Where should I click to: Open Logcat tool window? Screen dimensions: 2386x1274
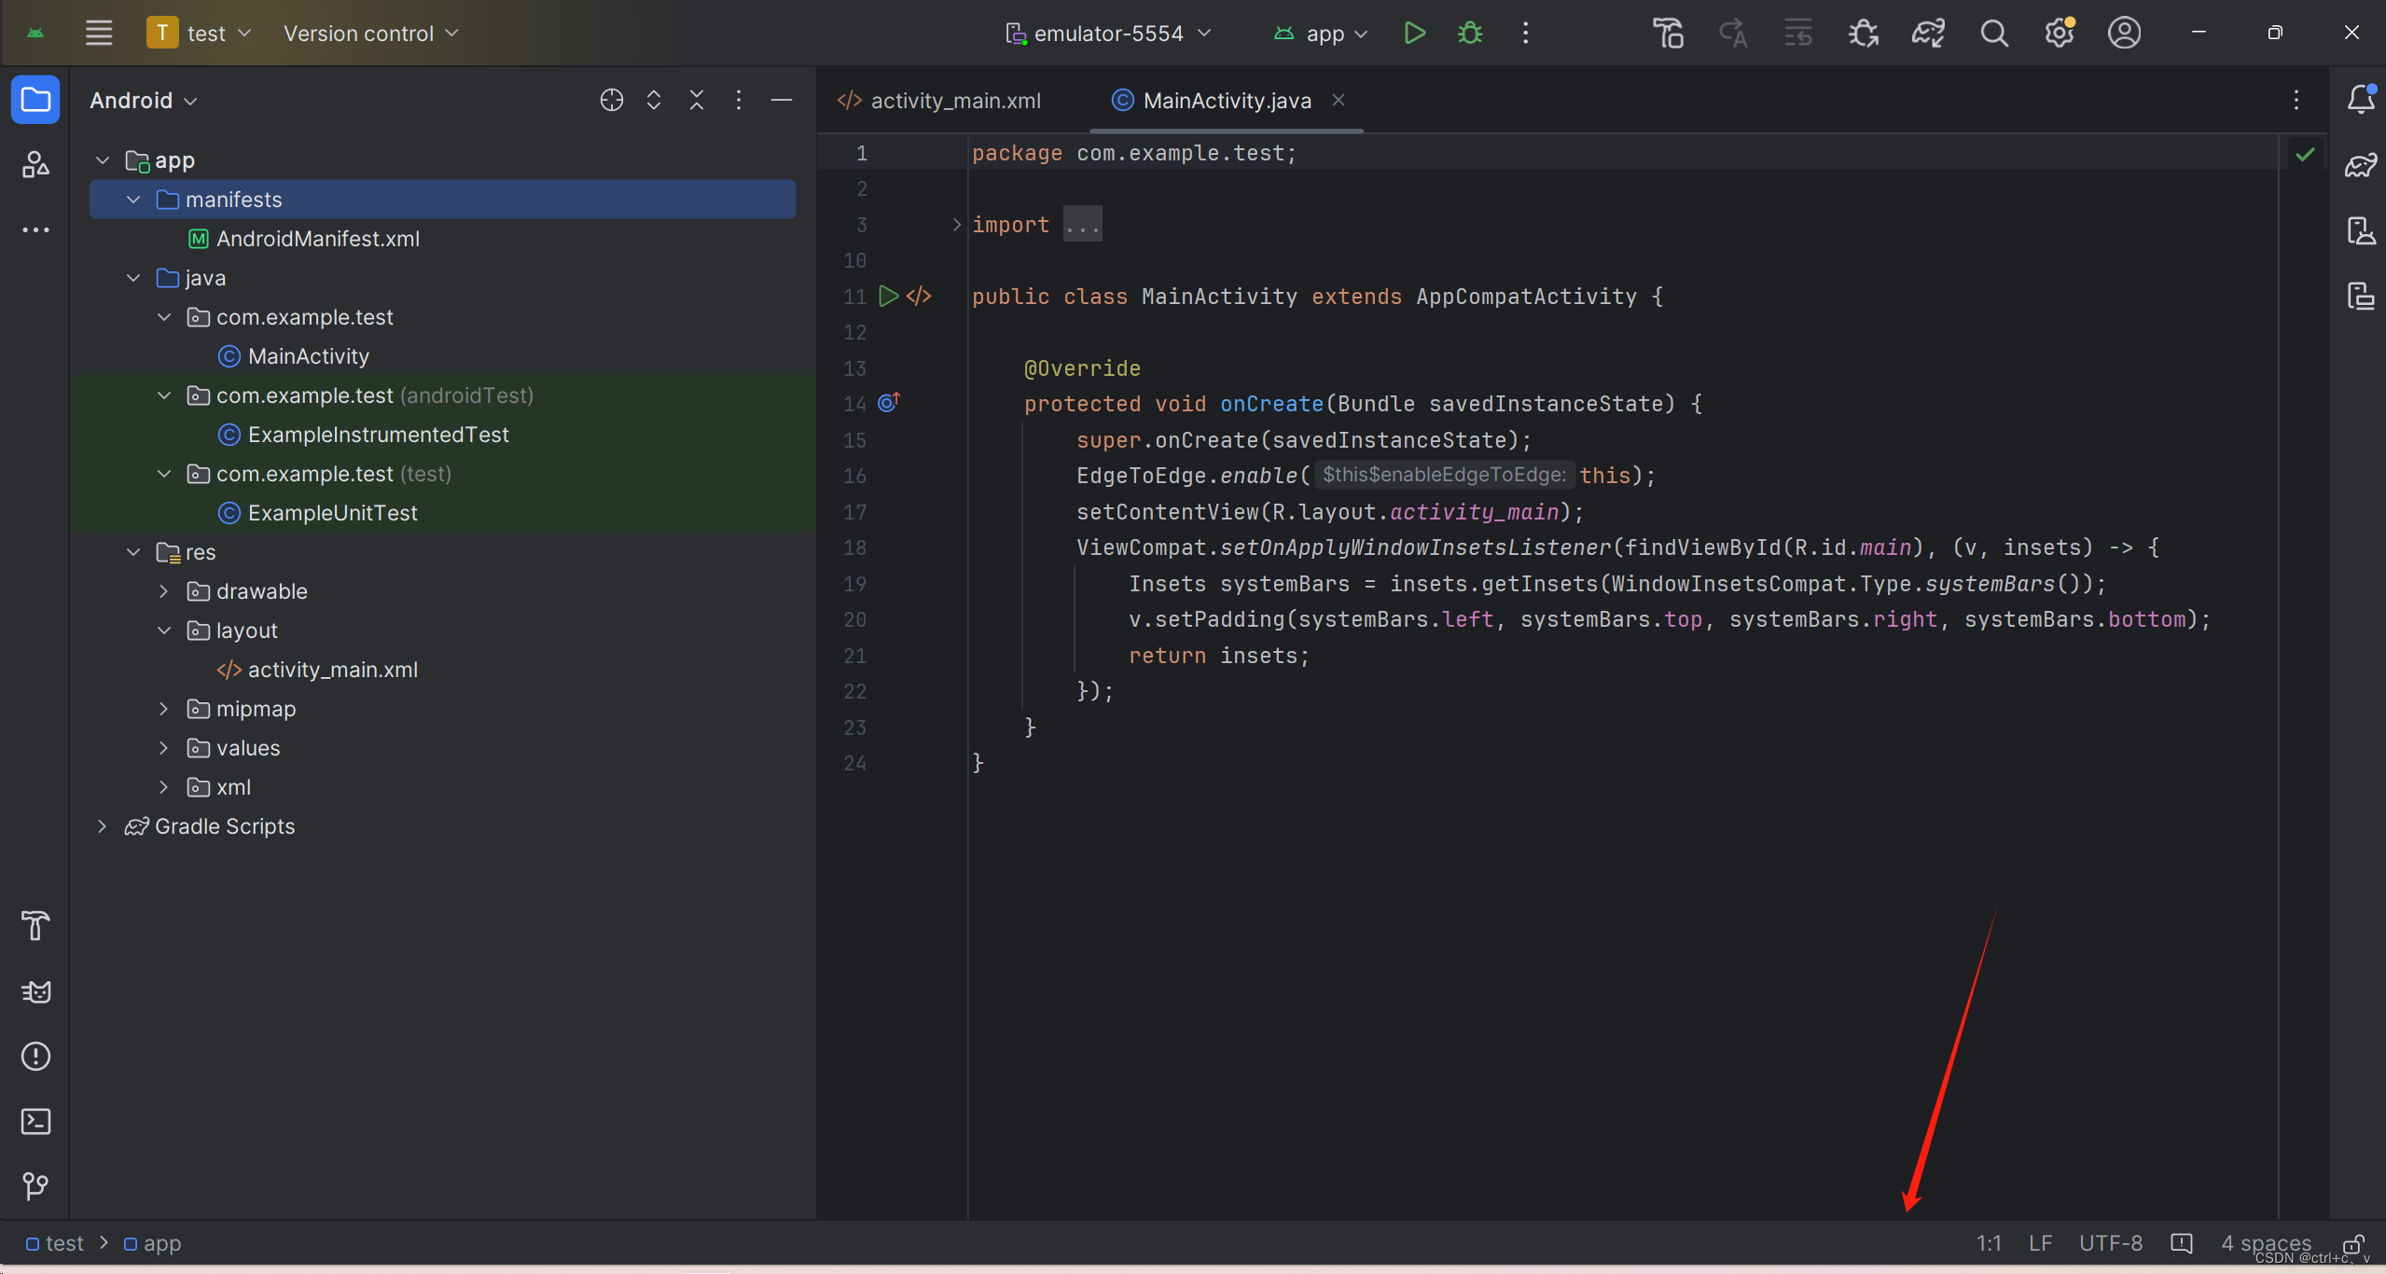(35, 990)
